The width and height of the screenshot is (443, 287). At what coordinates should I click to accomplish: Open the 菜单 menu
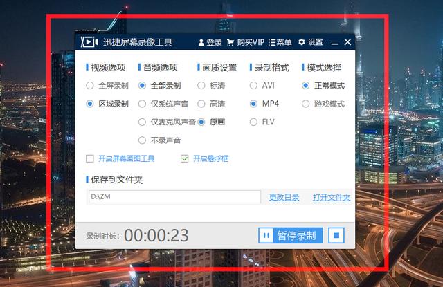(280, 42)
